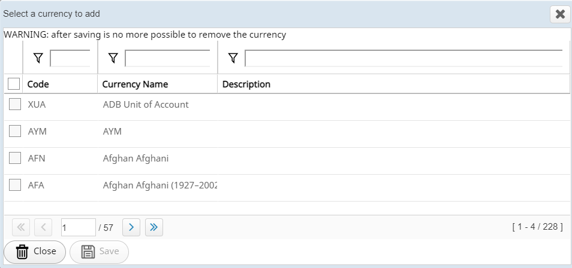Close the currency dialog with X icon
This screenshot has width=572, height=268.
click(560, 14)
